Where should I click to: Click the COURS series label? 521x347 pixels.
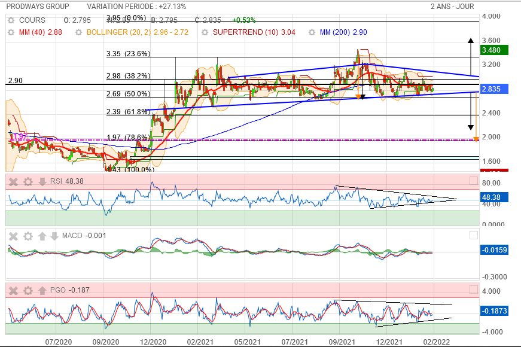click(32, 20)
